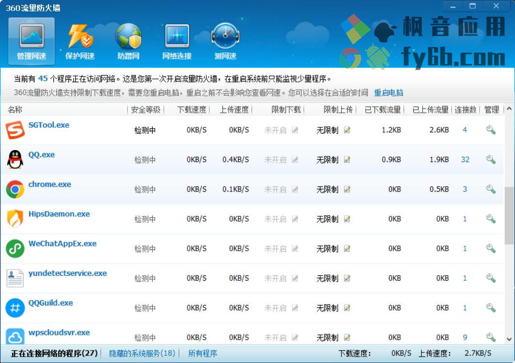Edit download limit for WeChatAppEx.exe
515x363 pixels.
295,248
